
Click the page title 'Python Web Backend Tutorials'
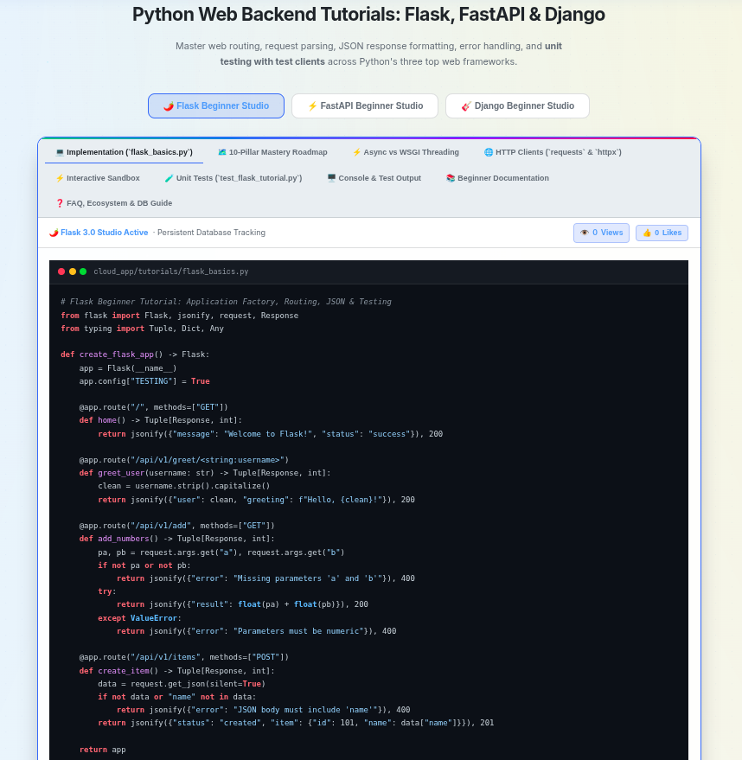click(368, 15)
